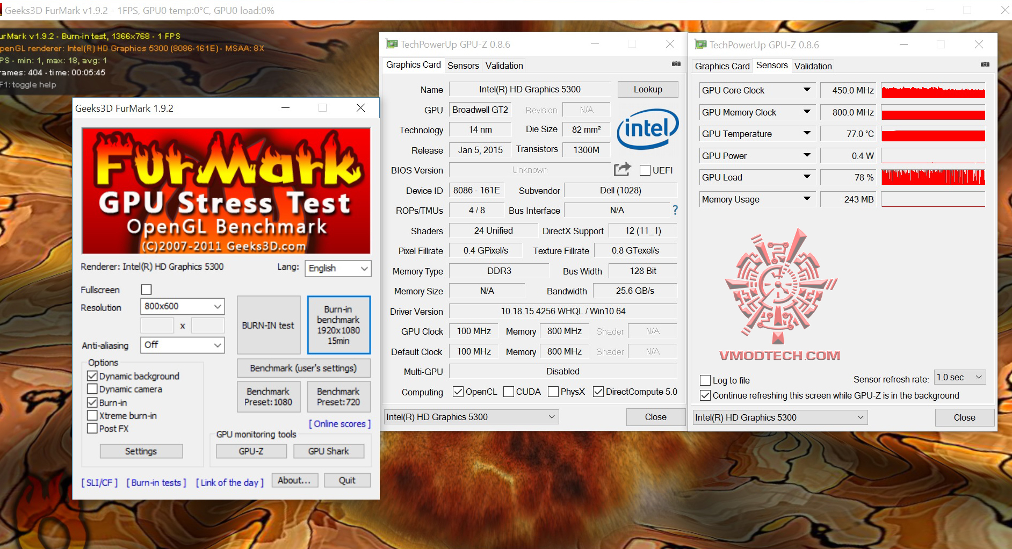The image size is (1012, 549).
Task: Run Burn-in benchmark 1920x1080 15min
Action: tap(338, 325)
